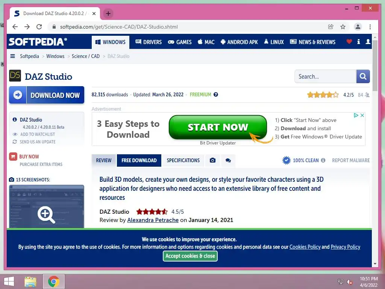Click the muted volume tray icon
The height and width of the screenshot is (289, 385).
point(349,282)
